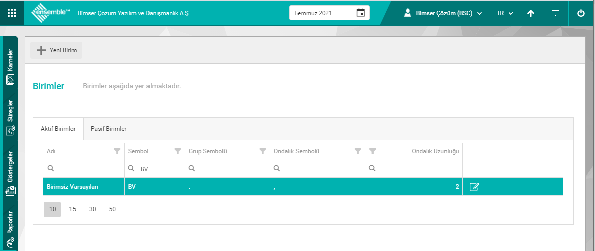Open the Ondalık Sembolü column filter
Screen dimensions: 595x251
point(358,151)
